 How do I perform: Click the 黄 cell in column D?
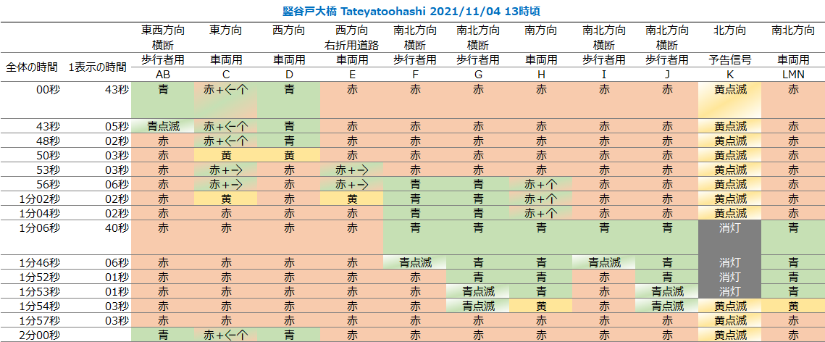pyautogui.click(x=289, y=155)
